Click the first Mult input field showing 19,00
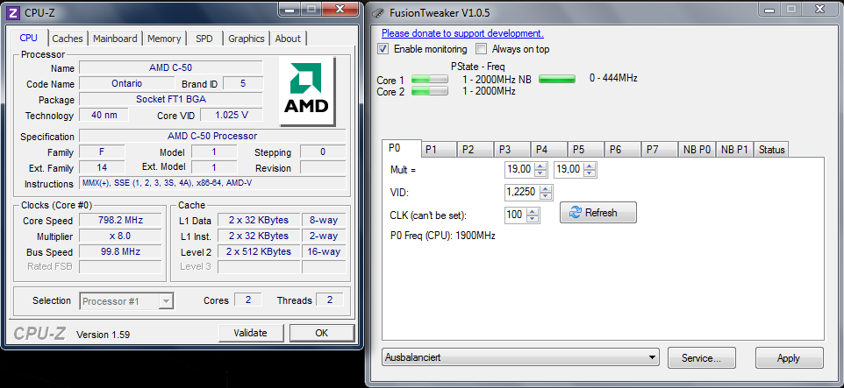The height and width of the screenshot is (388, 844). (520, 170)
